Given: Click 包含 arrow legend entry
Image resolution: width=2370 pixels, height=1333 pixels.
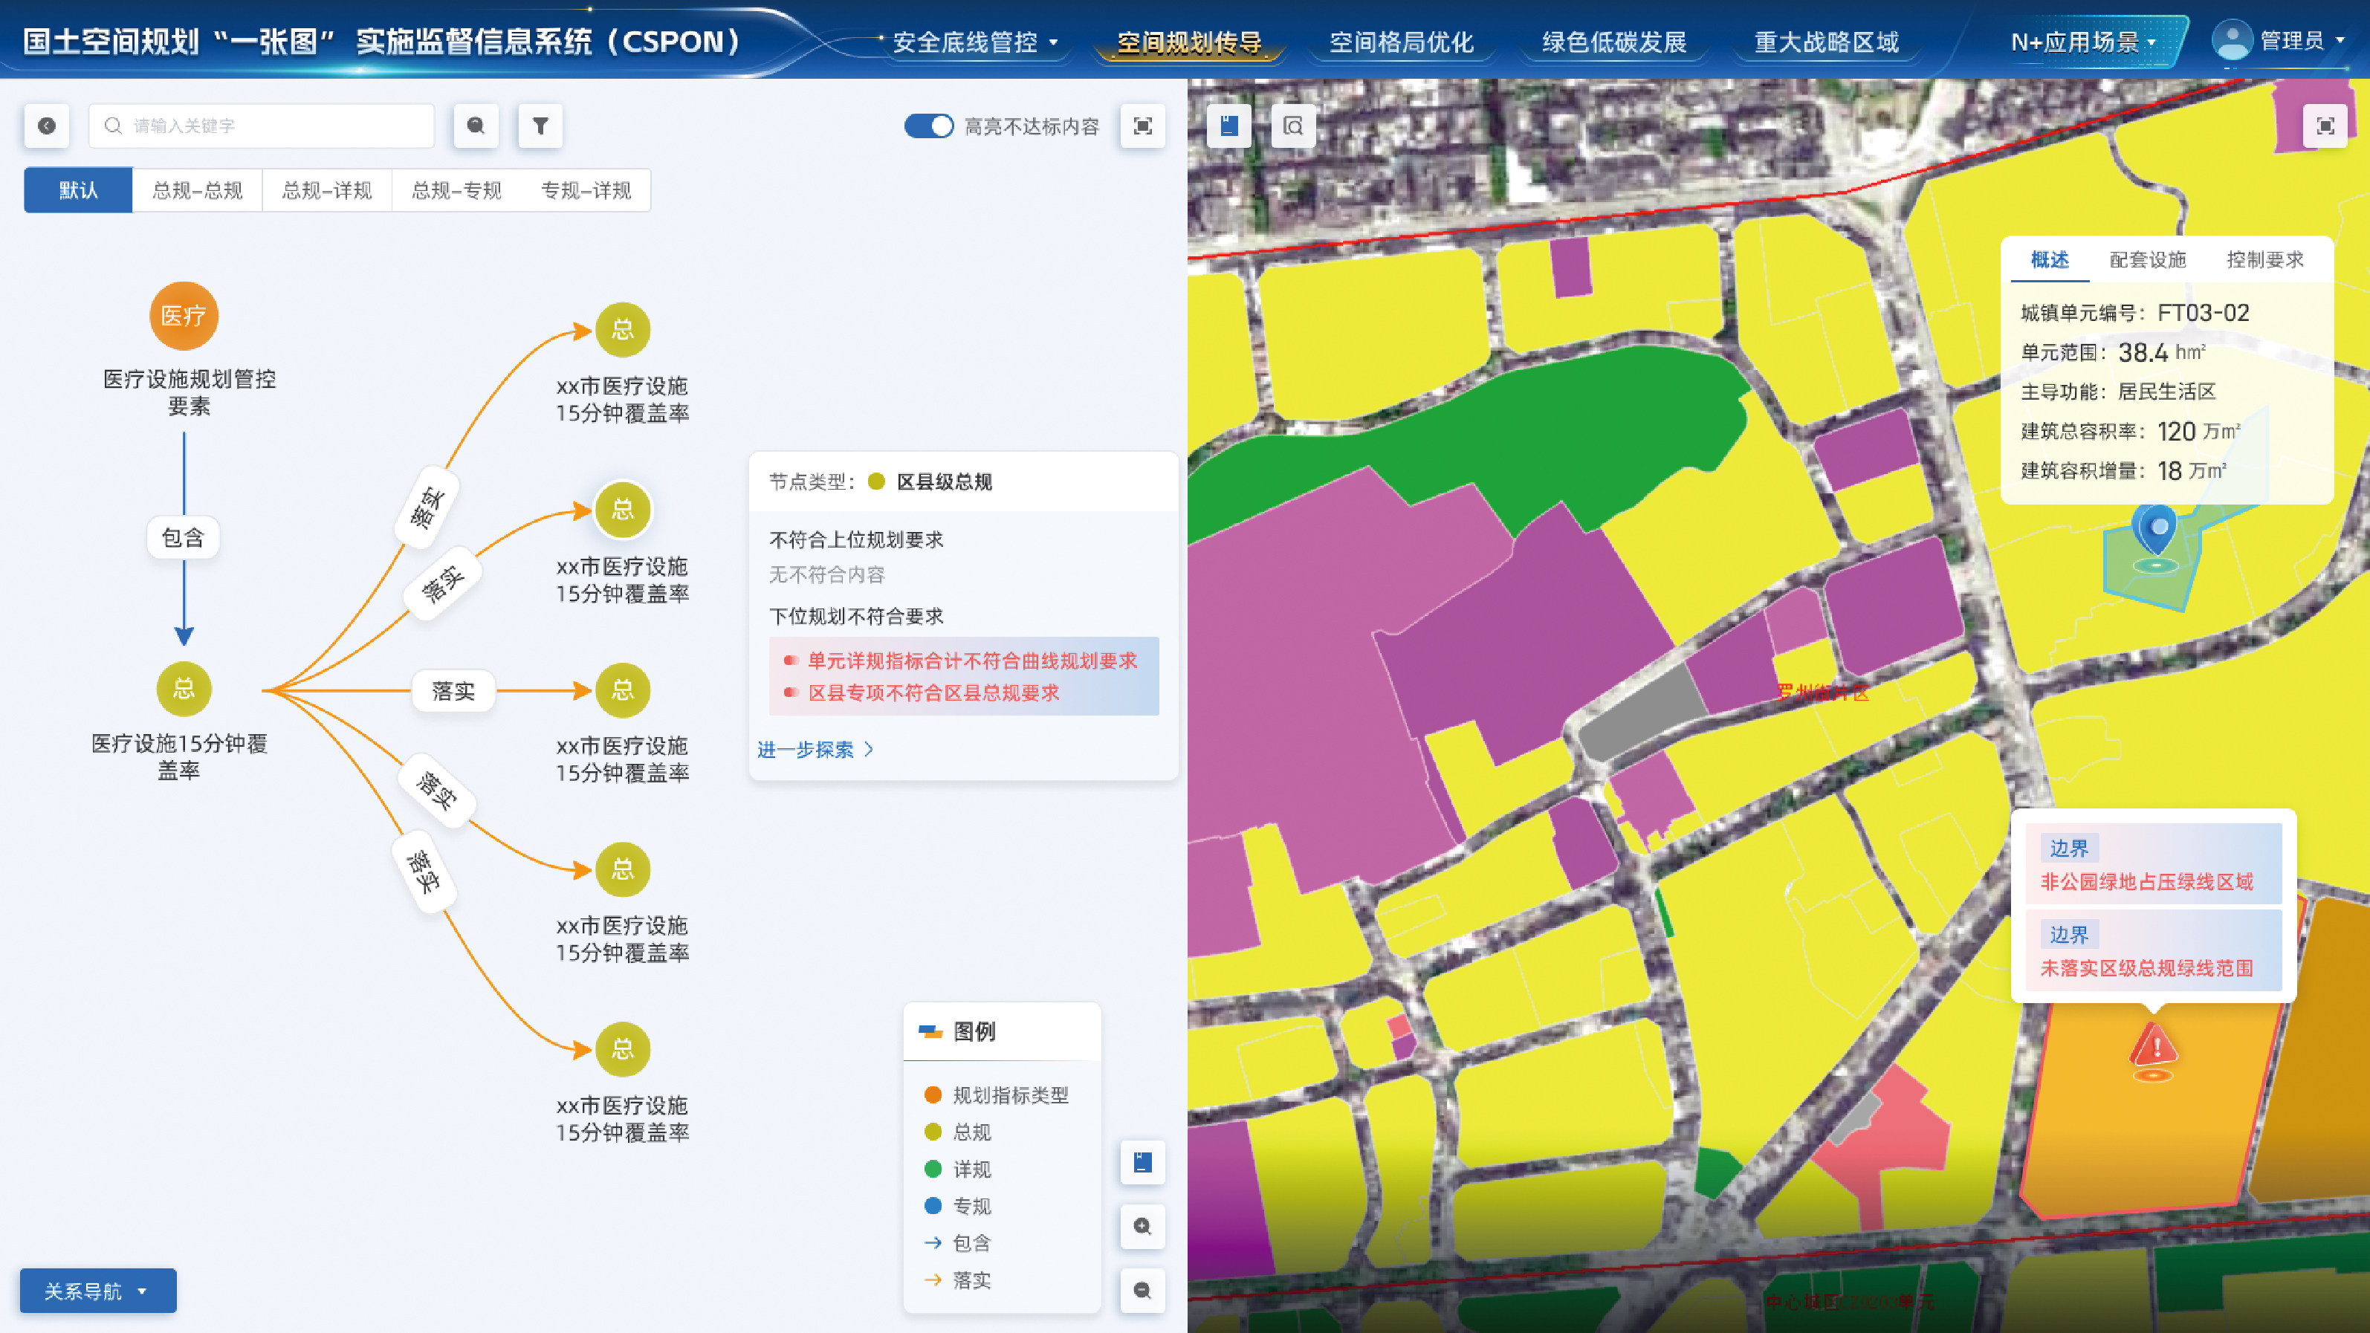Looking at the screenshot, I should click(x=956, y=1243).
